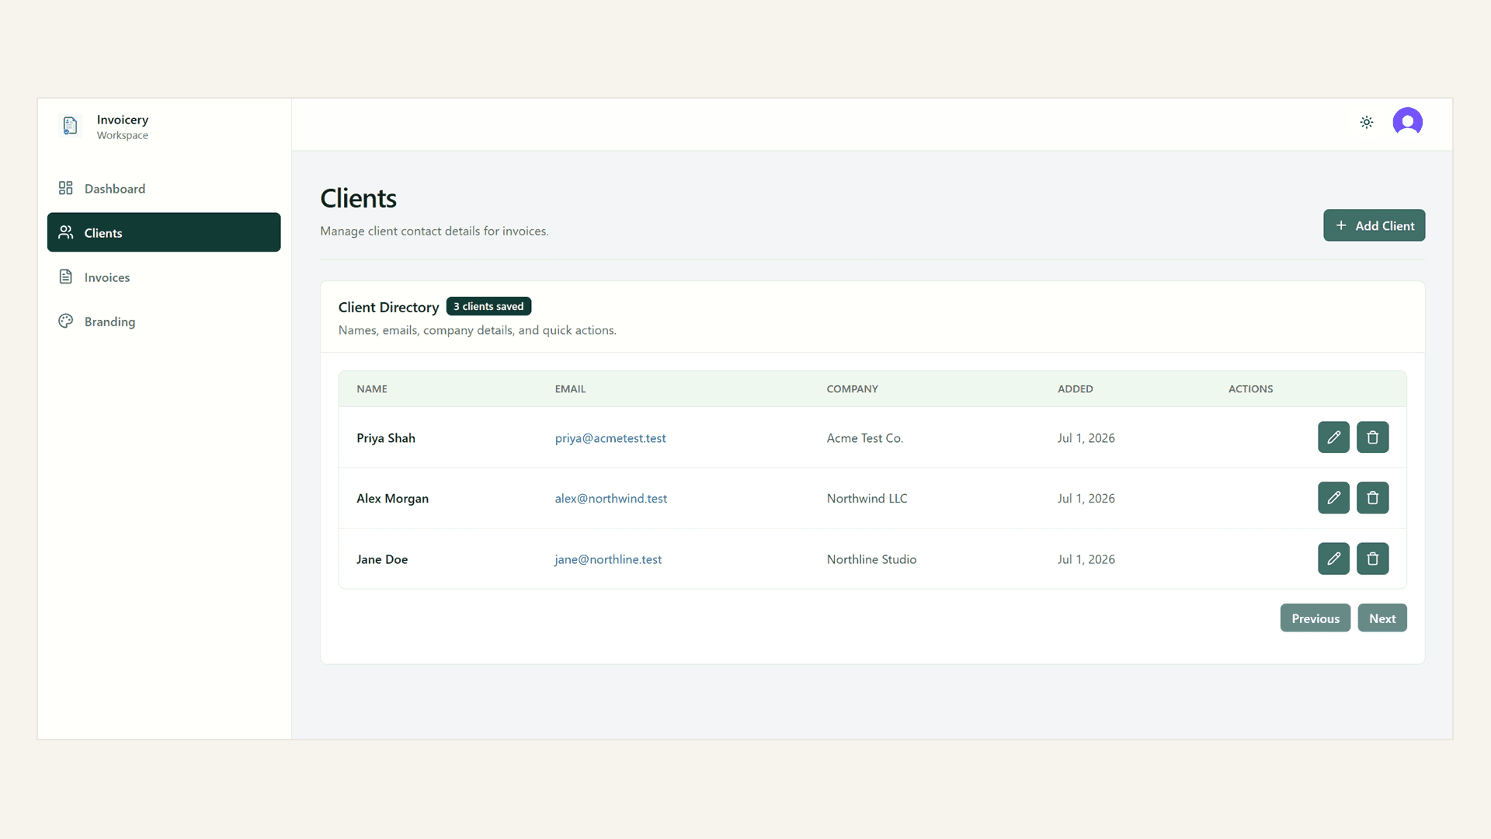Go to the Previous page

click(1315, 618)
